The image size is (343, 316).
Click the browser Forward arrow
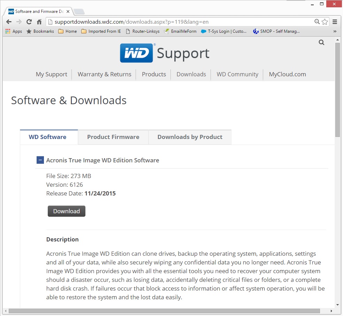pos(19,22)
